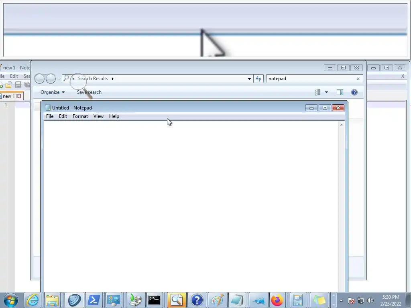Click the Save icon in Notepad++ toolbar
The height and width of the screenshot is (308, 411).
point(18,84)
